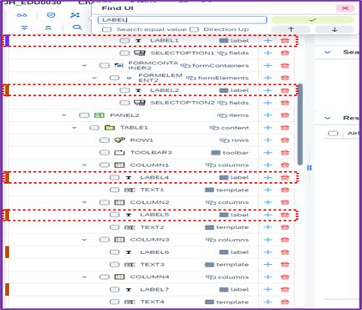
Task: Collapse all nodes with double-up chevron icon
Action: [48, 28]
